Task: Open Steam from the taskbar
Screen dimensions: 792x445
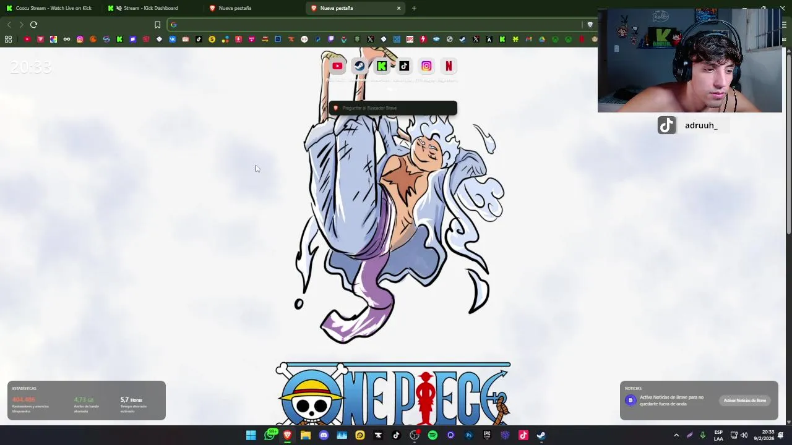Action: coord(541,435)
